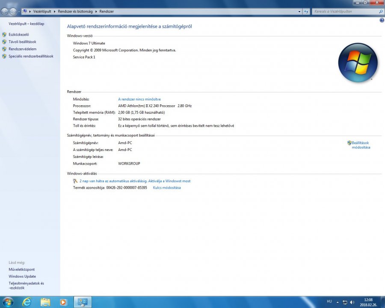Click the Control Panel taskbar button
Viewport: 385px width, 308px height.
[x=83, y=302]
